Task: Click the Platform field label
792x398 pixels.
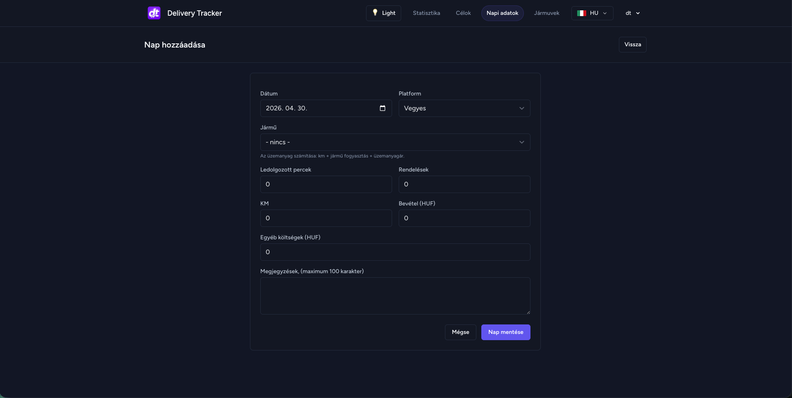Action: 410,94
